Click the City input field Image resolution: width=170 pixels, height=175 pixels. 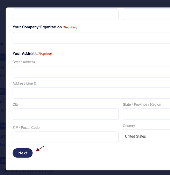(x=65, y=114)
